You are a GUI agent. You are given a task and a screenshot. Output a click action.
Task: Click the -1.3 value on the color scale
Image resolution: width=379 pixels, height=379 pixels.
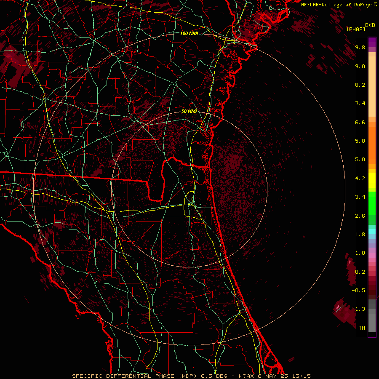coord(358,309)
